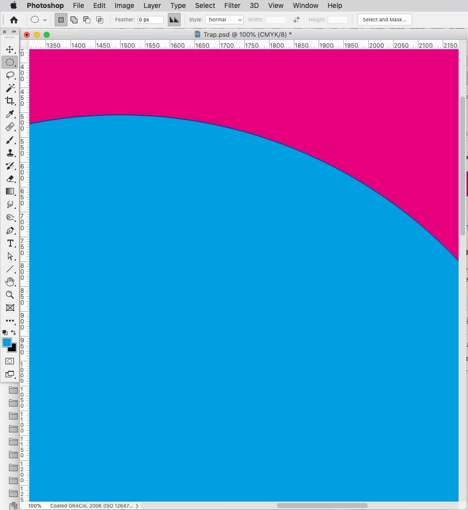Open the Type menu

[x=178, y=5]
